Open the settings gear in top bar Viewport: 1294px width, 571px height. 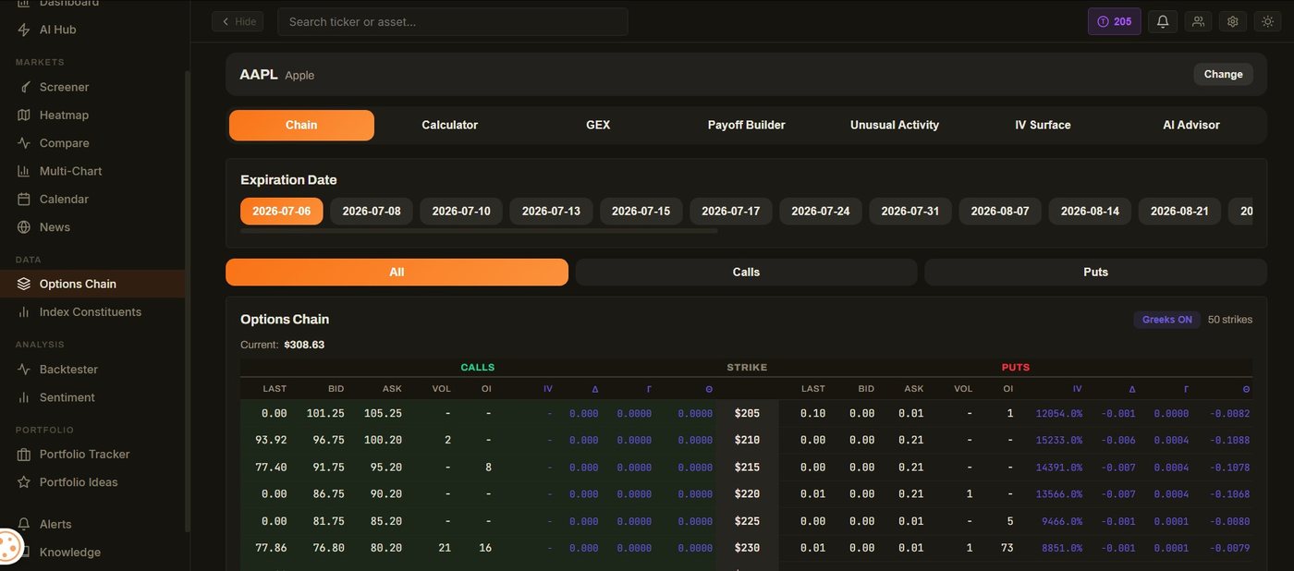[x=1232, y=21]
